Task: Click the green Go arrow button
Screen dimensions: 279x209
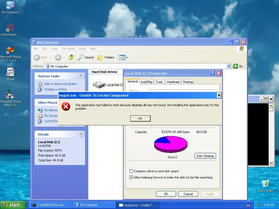Action: click(x=235, y=66)
